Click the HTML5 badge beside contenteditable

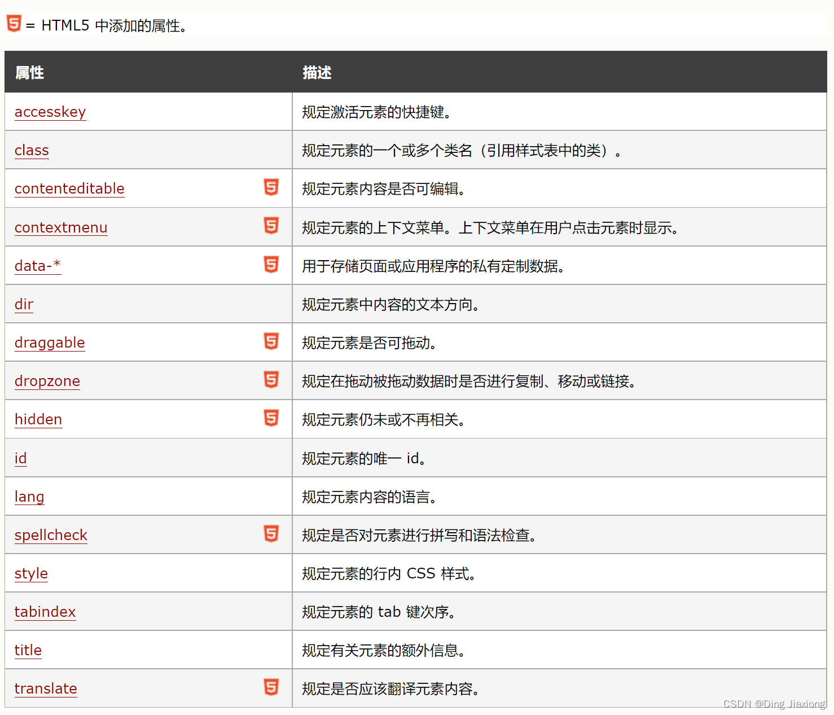[271, 188]
